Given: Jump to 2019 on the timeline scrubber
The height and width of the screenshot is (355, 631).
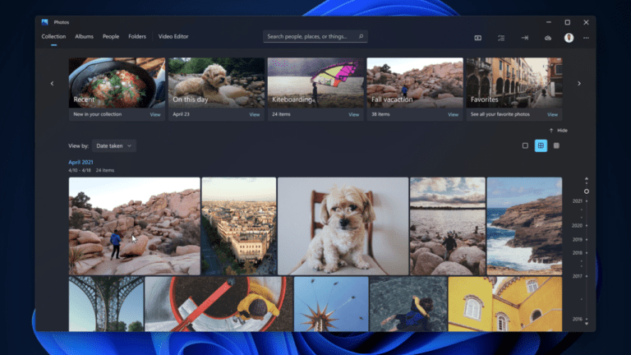Looking at the screenshot, I should tap(578, 239).
